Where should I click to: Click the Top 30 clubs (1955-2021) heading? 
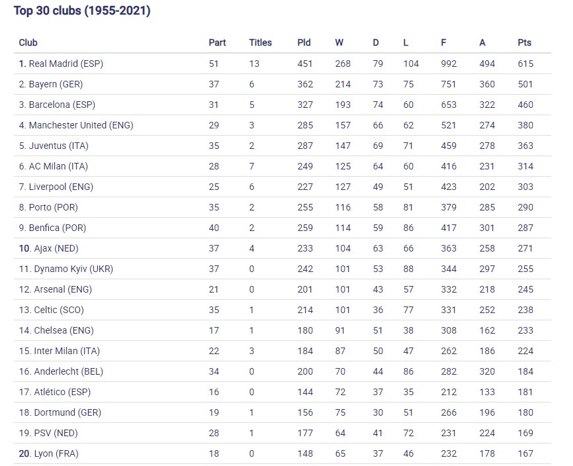[x=82, y=11]
